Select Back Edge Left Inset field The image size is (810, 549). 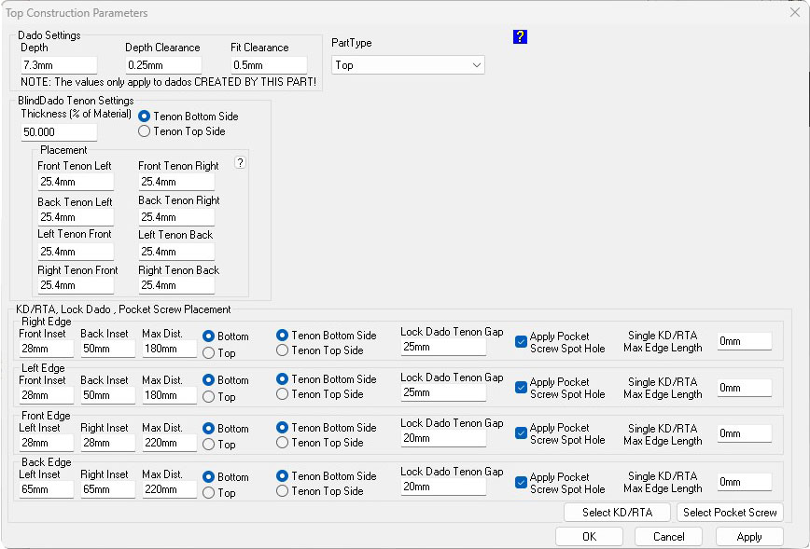point(46,490)
